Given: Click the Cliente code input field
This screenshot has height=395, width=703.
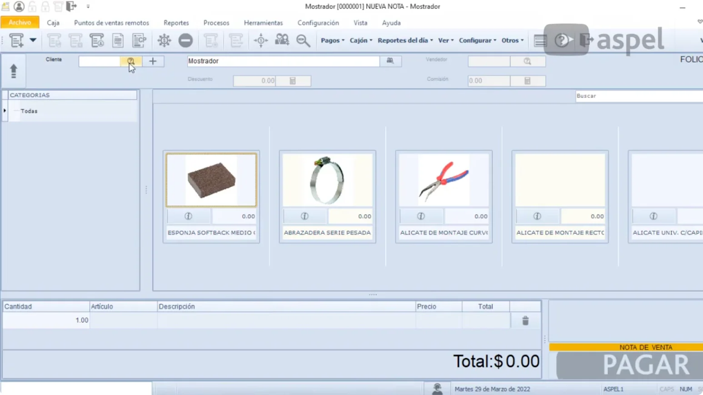Looking at the screenshot, I should 100,61.
